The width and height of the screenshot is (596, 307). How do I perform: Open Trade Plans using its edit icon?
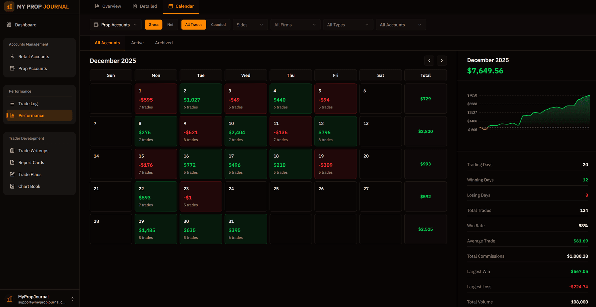(x=13, y=174)
